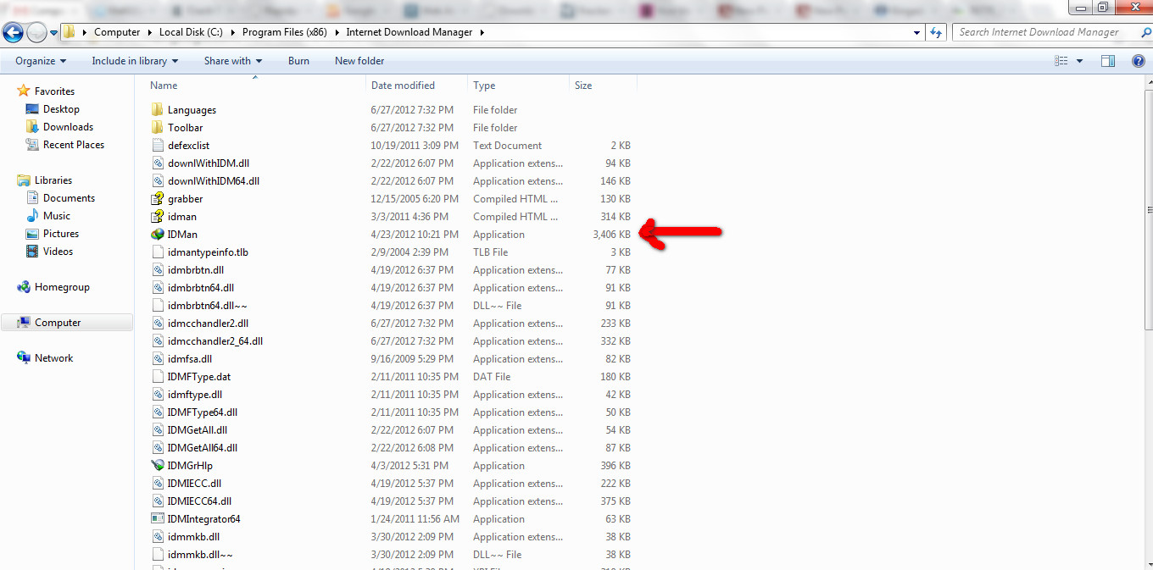Select the IDMGrHlp application icon
1153x570 pixels.
[x=157, y=466]
